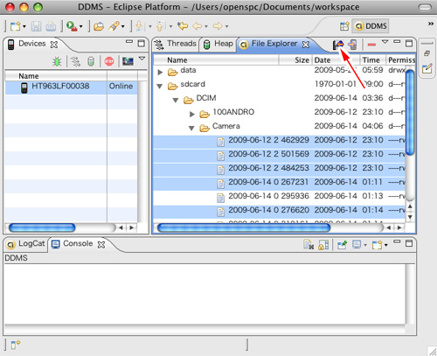Toggle the Scroll Lock console icon
This screenshot has width=437, height=356.
(323, 245)
